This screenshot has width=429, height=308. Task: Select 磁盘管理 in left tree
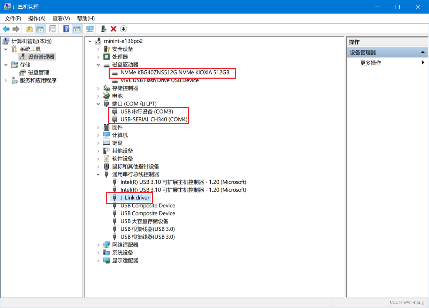pos(39,72)
